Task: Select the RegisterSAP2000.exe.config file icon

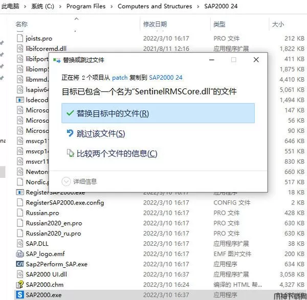Action: (x=20, y=202)
